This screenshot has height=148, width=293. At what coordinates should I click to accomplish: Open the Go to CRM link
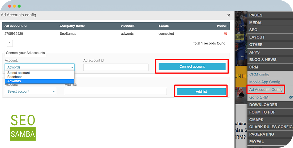pos(259,97)
